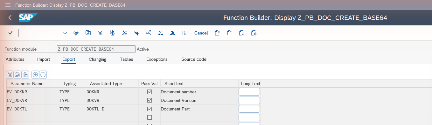The width and height of the screenshot is (432, 125).
Task: Click the Pass Val... column header
Action: 150,84
